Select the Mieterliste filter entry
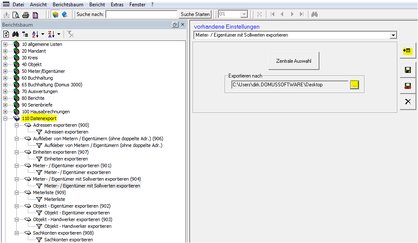The height and width of the screenshot is (243, 418). (x=55, y=199)
